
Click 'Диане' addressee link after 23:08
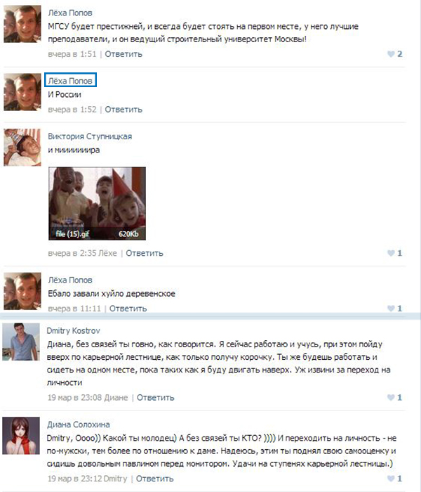[x=116, y=398]
